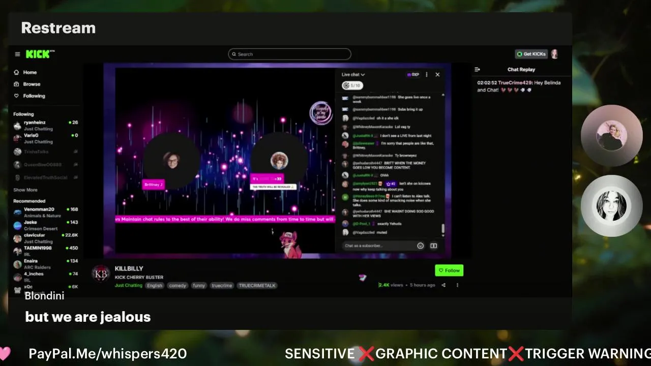The image size is (651, 366).
Task: Click the Kick search field
Action: coord(290,54)
